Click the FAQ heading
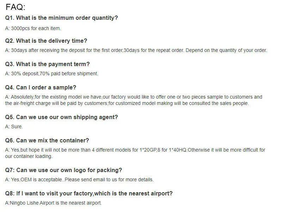The height and width of the screenshot is (212, 282). [x=16, y=7]
